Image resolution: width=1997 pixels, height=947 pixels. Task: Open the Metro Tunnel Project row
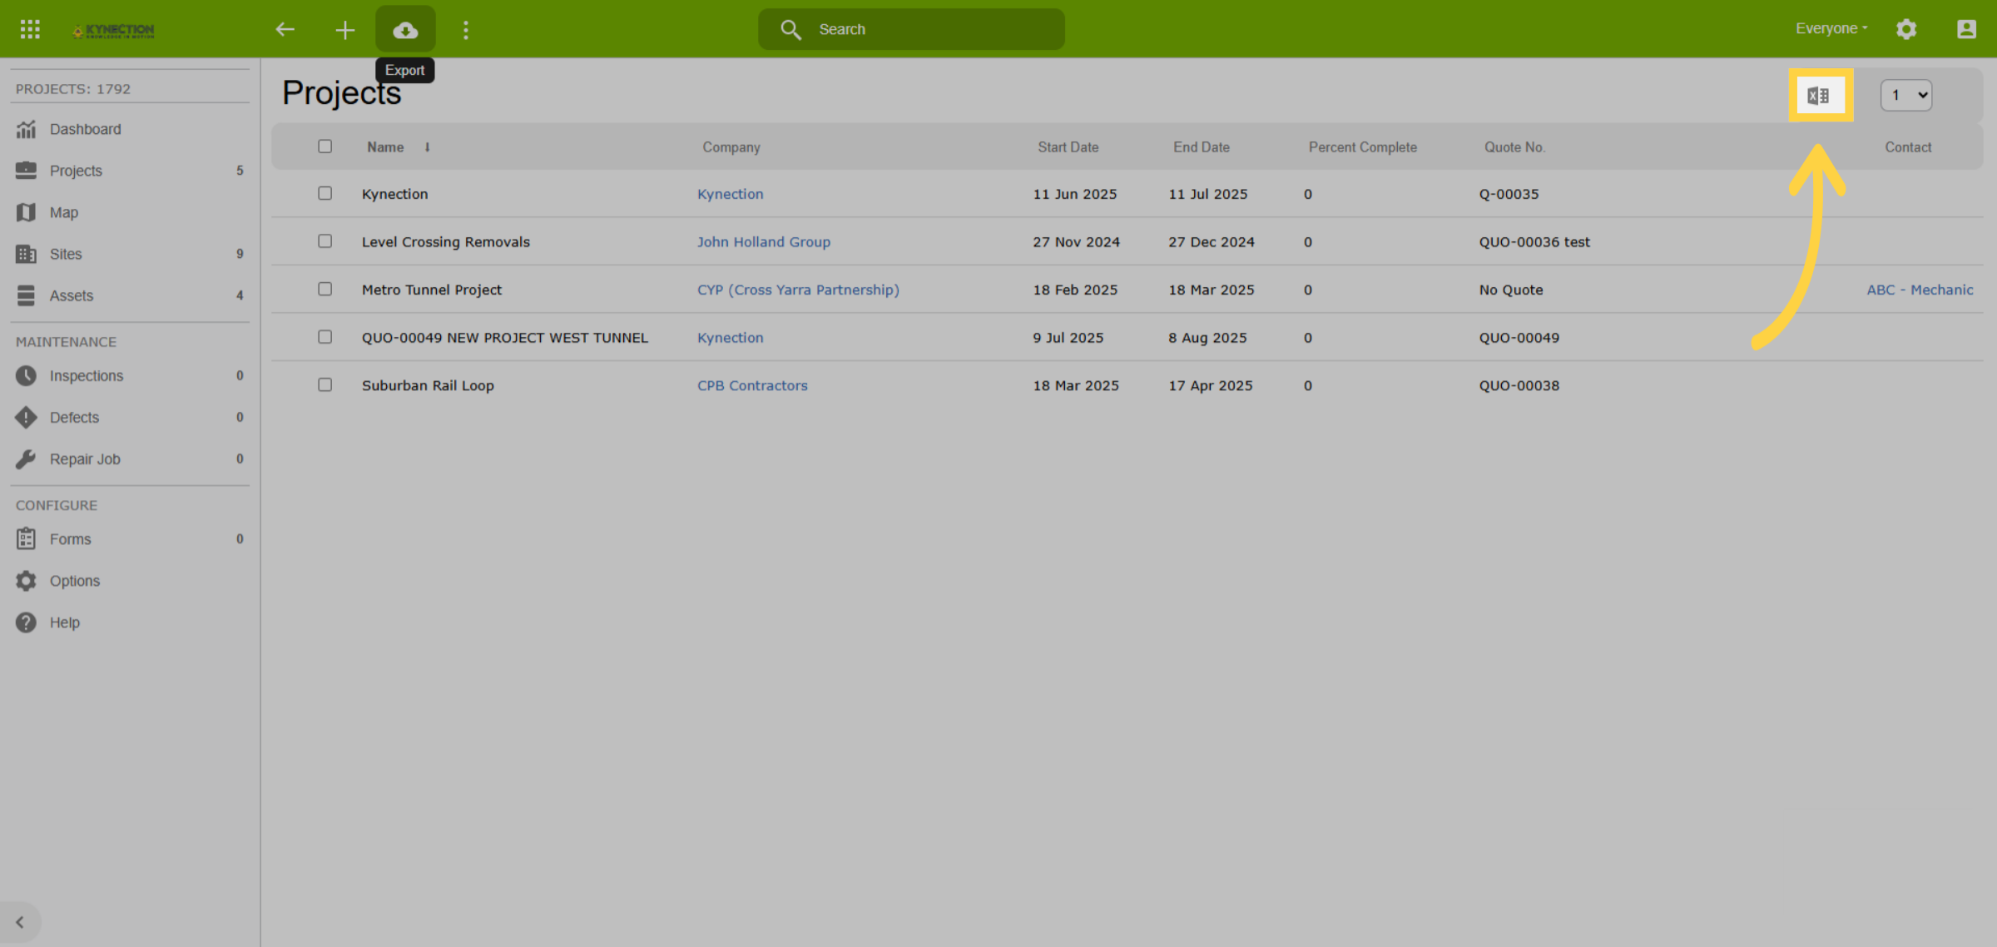tap(432, 290)
